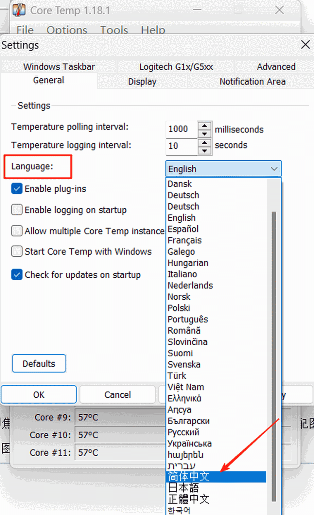Click the language list scrollbar

click(274, 361)
